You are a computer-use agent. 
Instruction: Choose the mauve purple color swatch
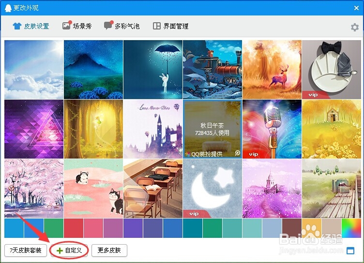(x=113, y=228)
